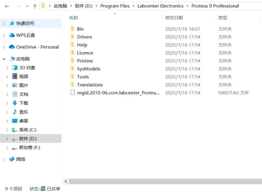Click the 3D objects cube icon
Screen dimensions: 262x192
click(x=15, y=68)
